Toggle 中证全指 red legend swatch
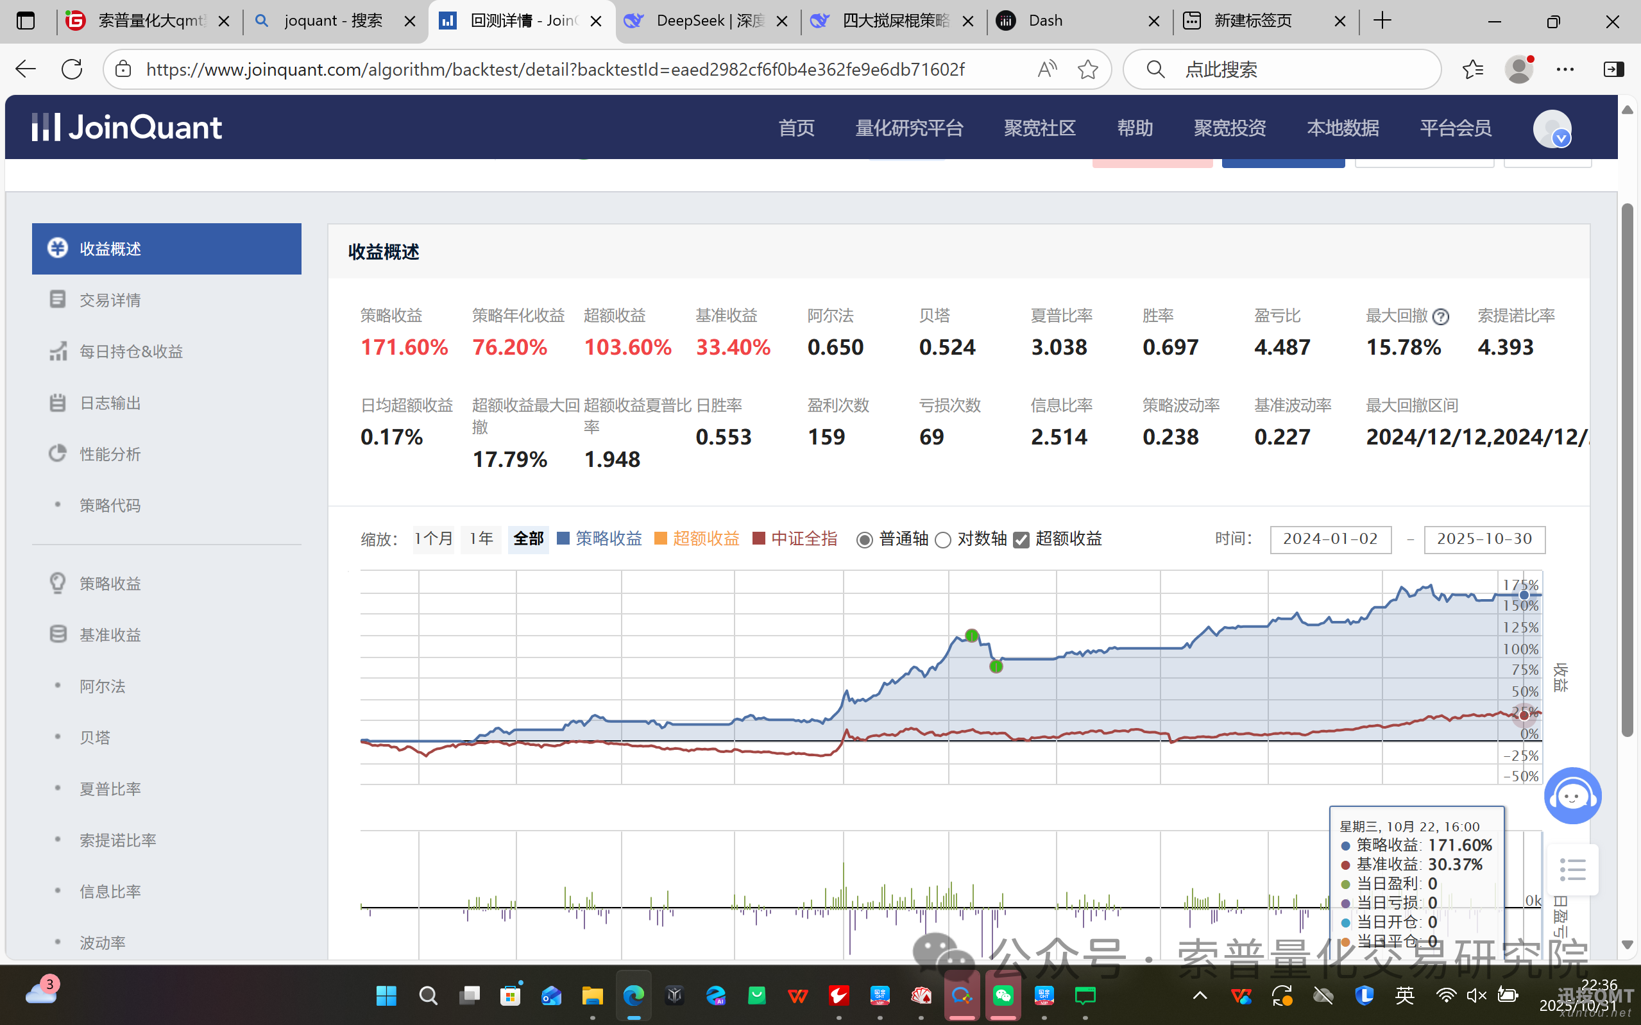 tap(759, 539)
